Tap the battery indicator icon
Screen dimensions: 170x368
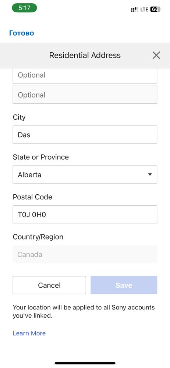pos(155,10)
